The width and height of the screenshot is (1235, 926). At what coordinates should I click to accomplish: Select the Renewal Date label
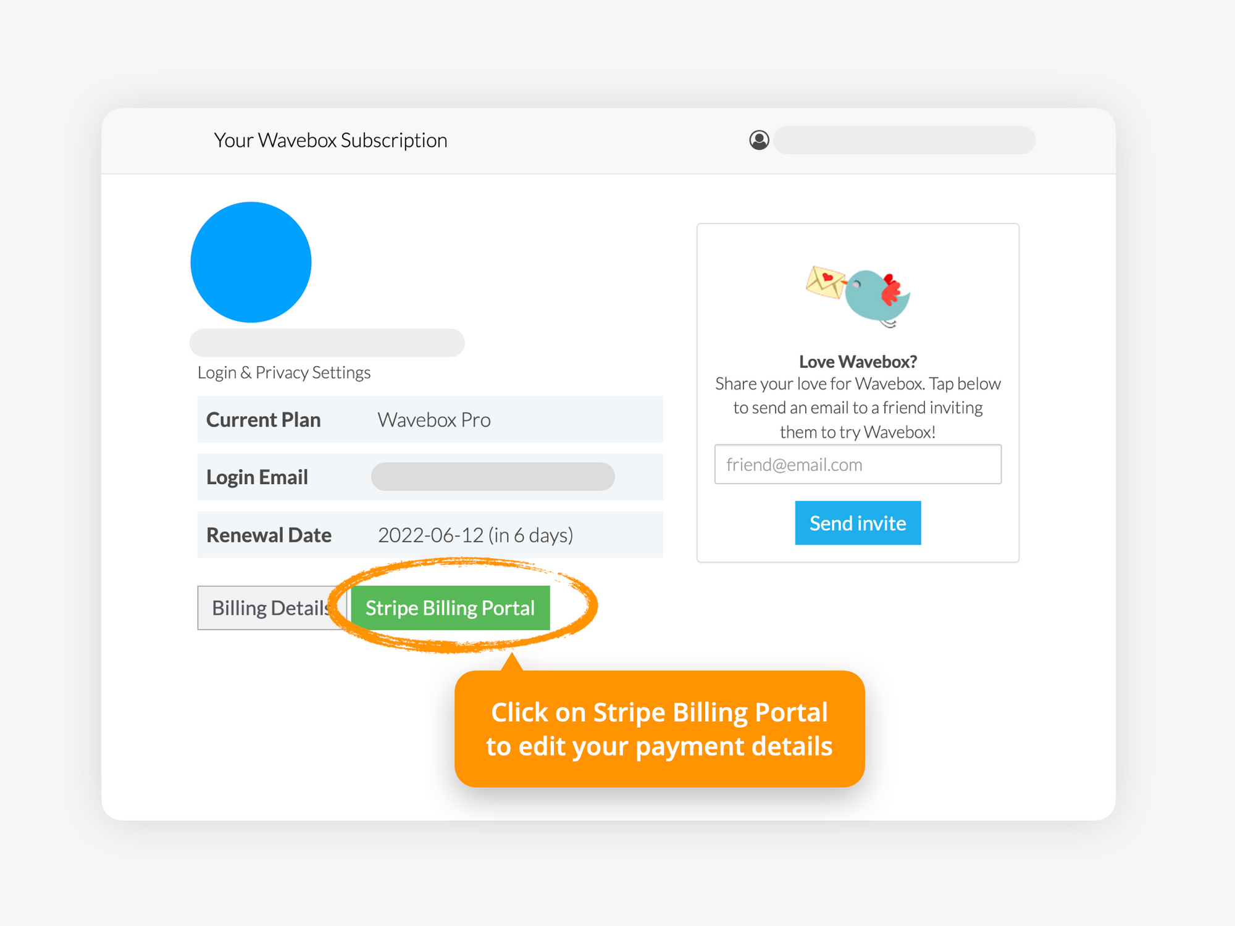click(x=269, y=535)
